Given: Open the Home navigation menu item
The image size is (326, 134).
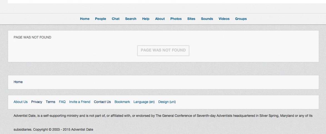Looking at the screenshot, I should tap(85, 19).
